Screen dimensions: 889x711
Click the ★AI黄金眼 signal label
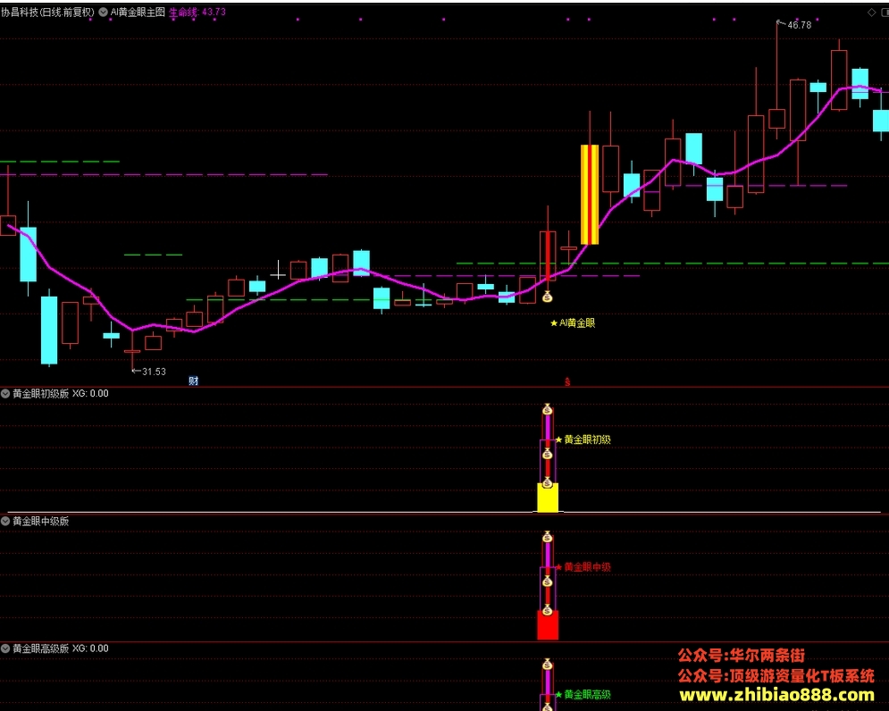(x=573, y=323)
